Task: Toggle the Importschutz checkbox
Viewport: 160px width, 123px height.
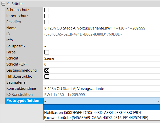Action: (x=47, y=16)
